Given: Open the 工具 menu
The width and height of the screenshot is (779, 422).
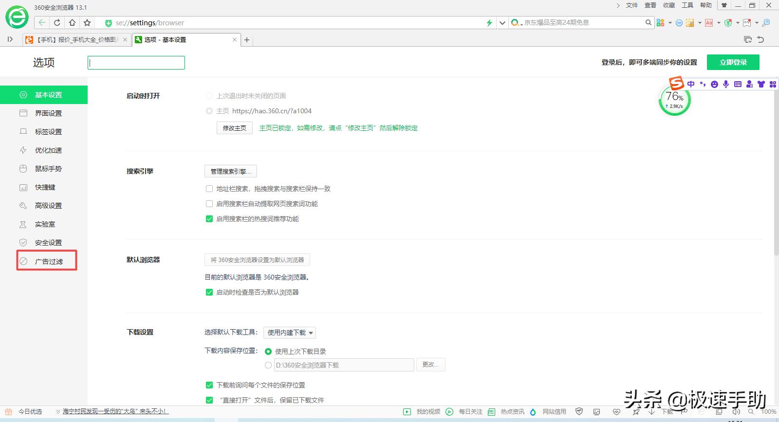Looking at the screenshot, I should click(687, 5).
